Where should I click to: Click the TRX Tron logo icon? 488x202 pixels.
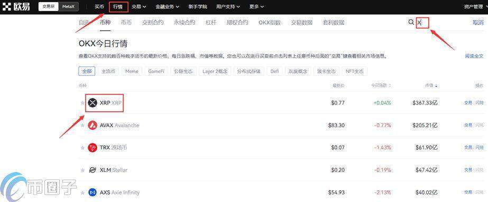pos(93,148)
